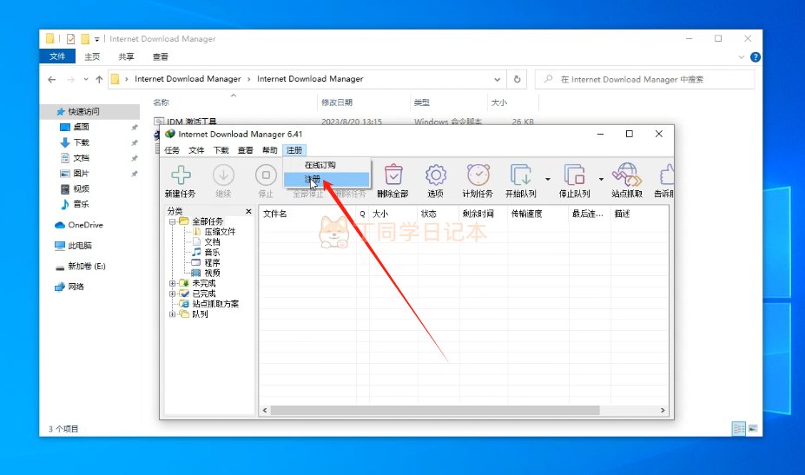Select the highlighted 注册 menu entry

click(x=326, y=179)
